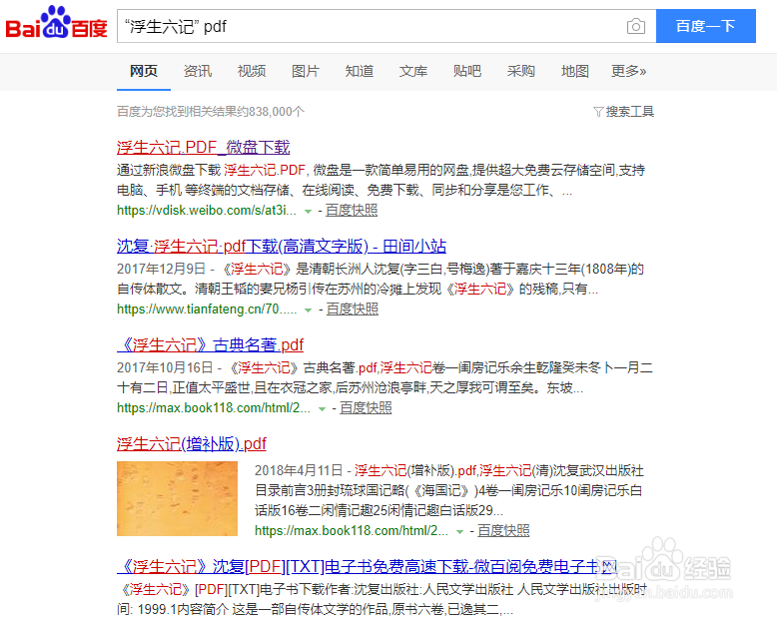
Task: Open result 浮生六记(增补版).pdf
Action: [192, 443]
